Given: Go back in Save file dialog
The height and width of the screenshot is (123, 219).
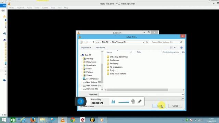Looking at the screenshot, I should pos(81,42).
